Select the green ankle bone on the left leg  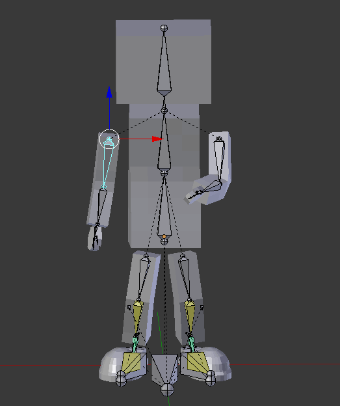[135, 344]
